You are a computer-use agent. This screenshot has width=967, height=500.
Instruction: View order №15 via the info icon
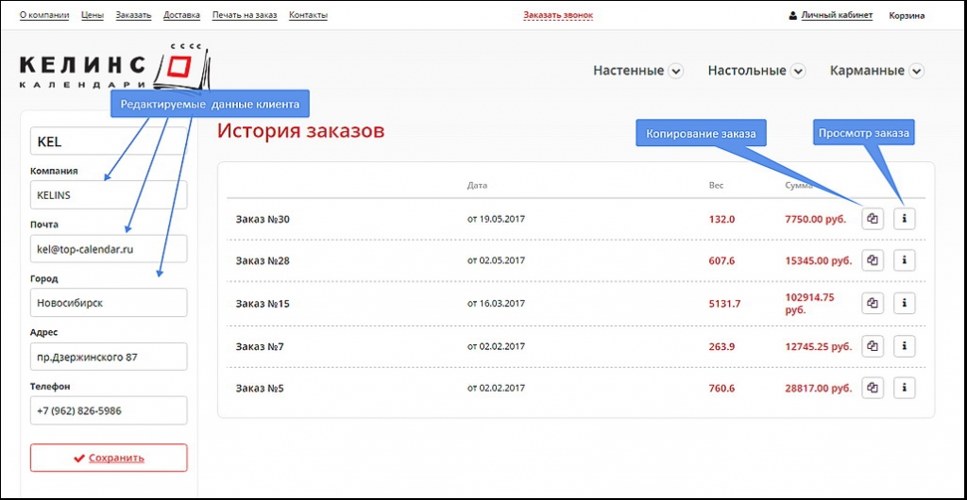[905, 303]
